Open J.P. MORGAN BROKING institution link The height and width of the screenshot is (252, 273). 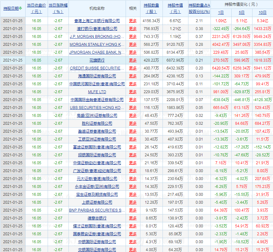pyautogui.click(x=97, y=37)
